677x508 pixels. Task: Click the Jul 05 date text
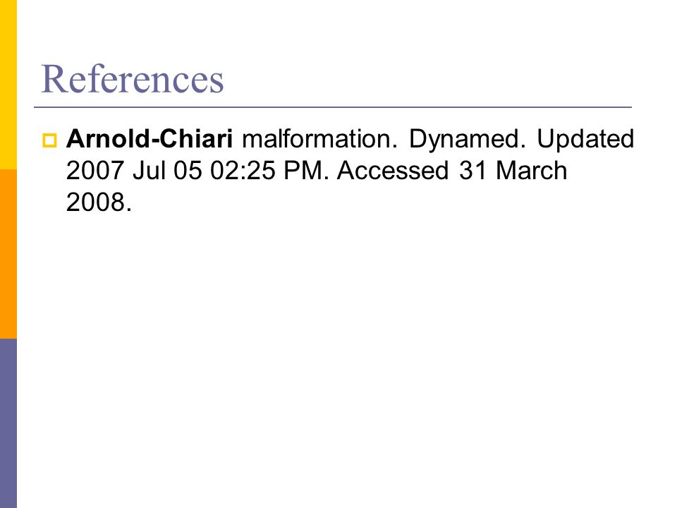pos(168,170)
